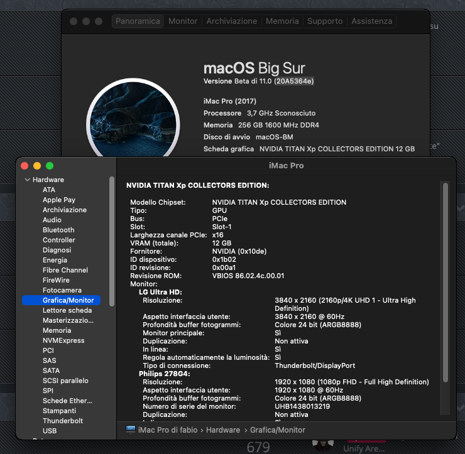
Task: Select Thunderbolt in the sidebar
Action: point(63,421)
